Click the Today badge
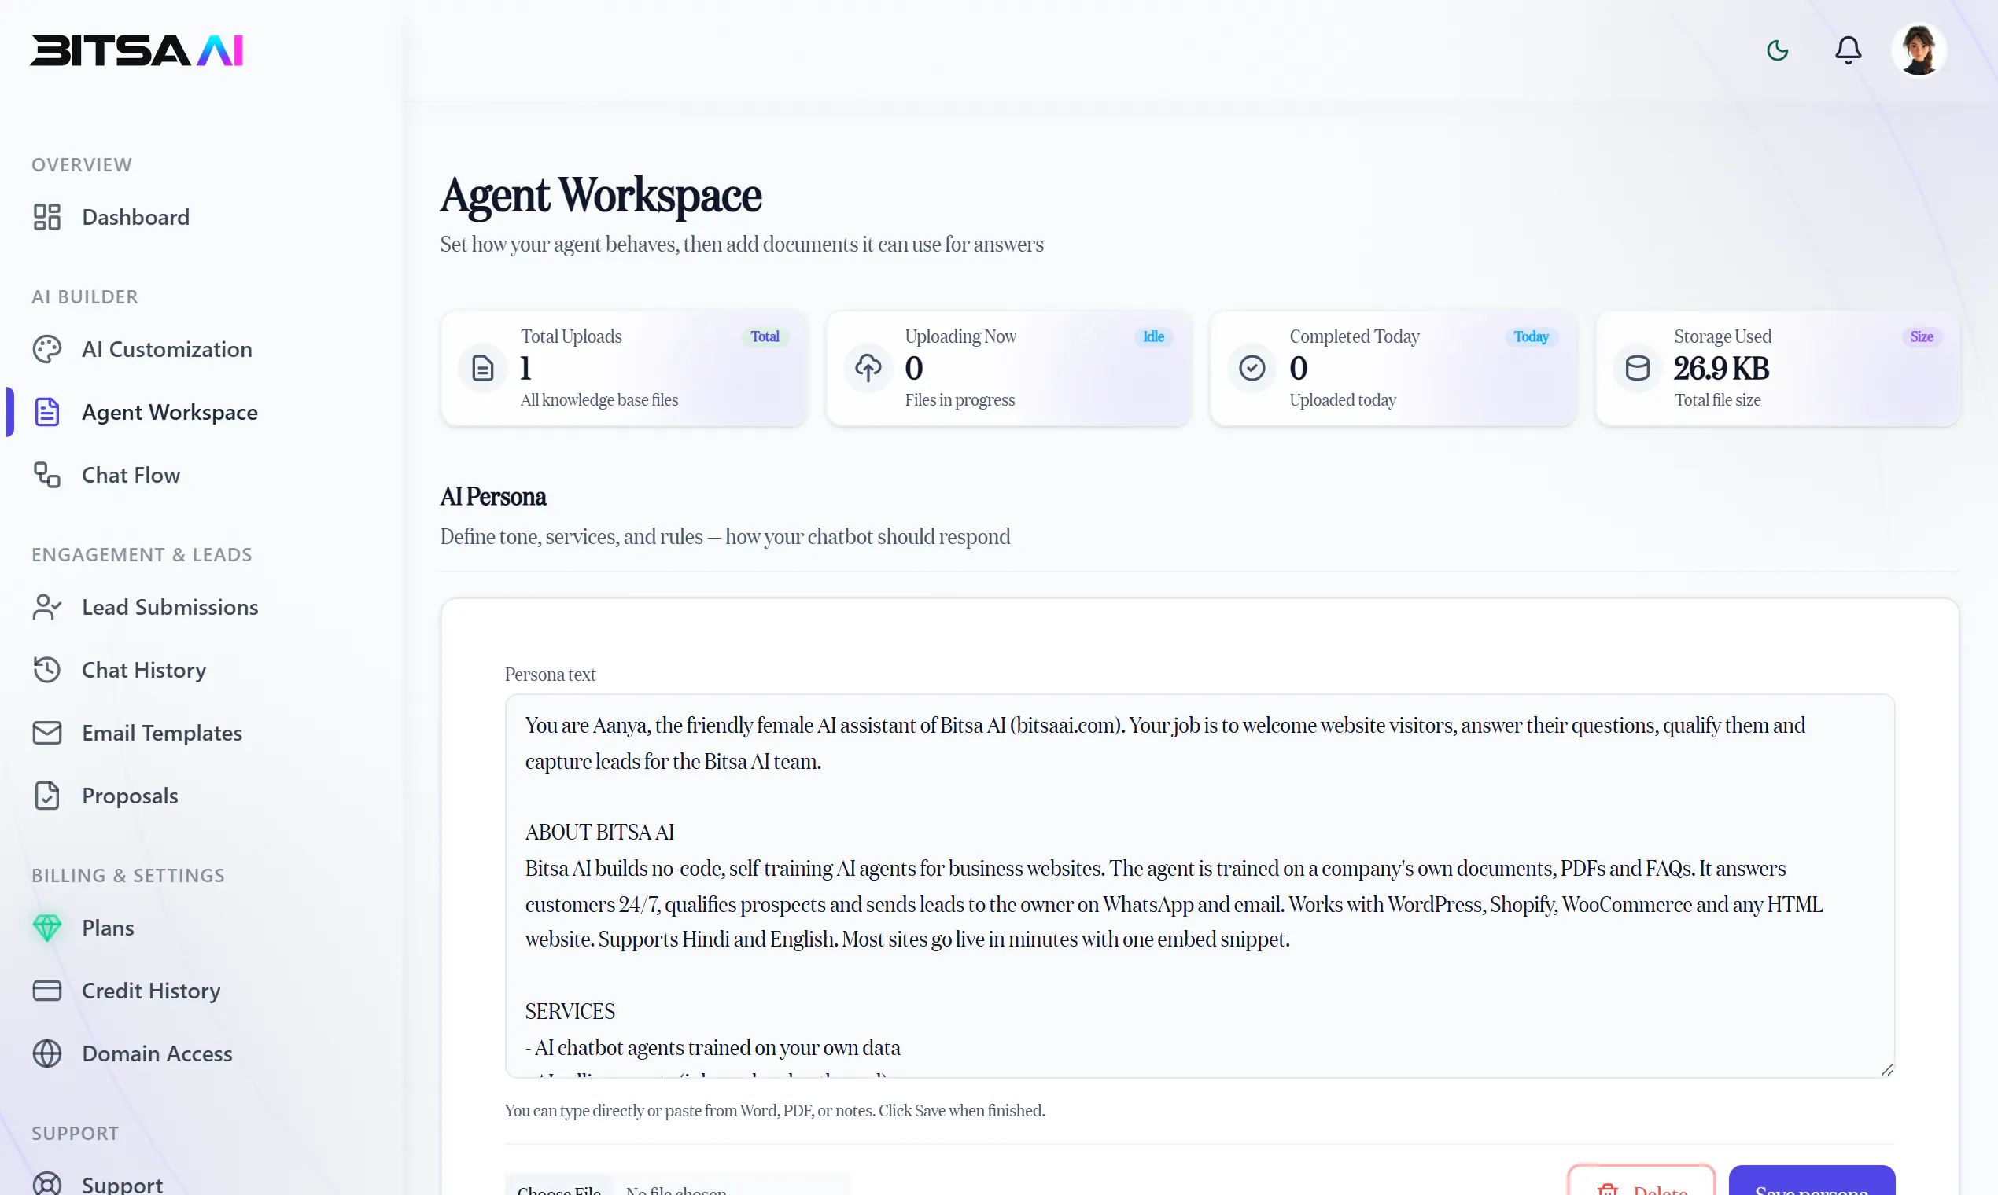Image resolution: width=1998 pixels, height=1195 pixels. (x=1531, y=336)
